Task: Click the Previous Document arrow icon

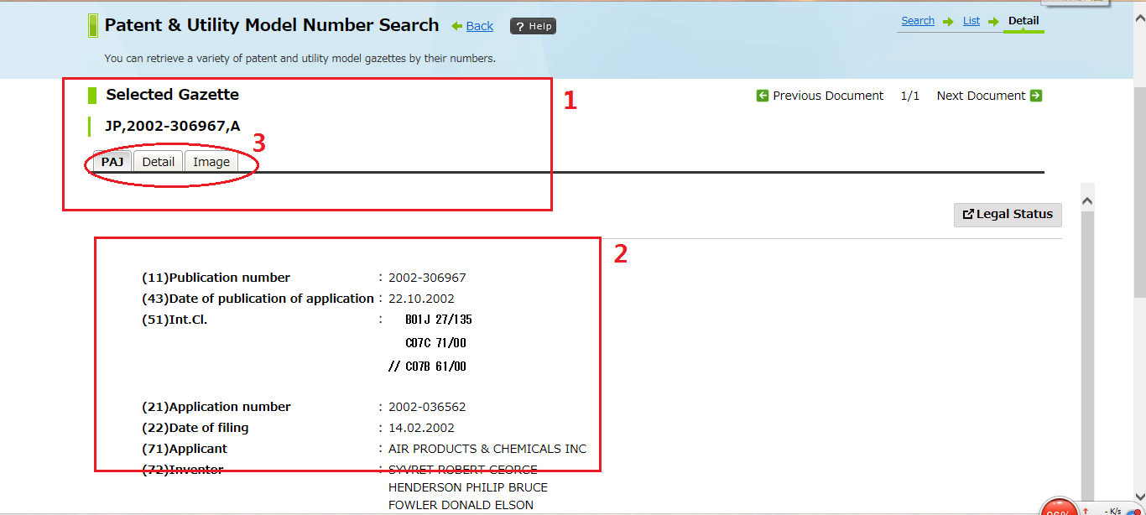Action: point(763,96)
